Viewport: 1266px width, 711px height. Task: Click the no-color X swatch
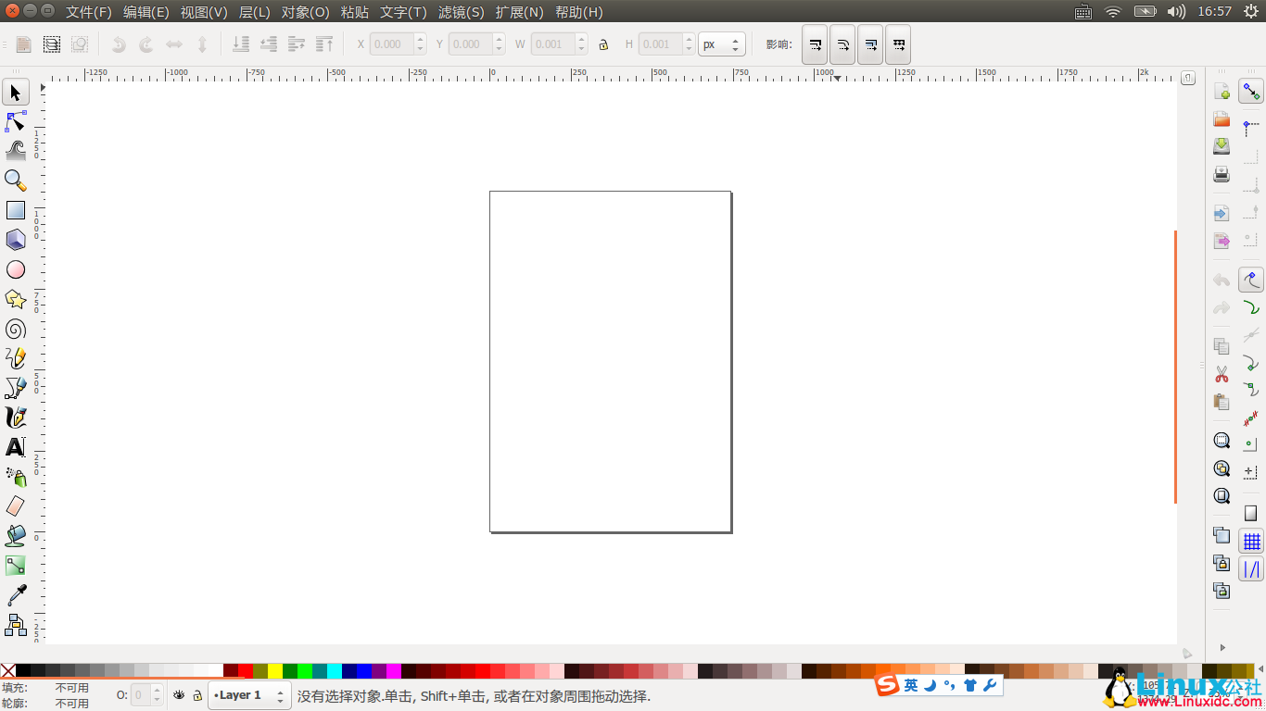click(x=7, y=671)
